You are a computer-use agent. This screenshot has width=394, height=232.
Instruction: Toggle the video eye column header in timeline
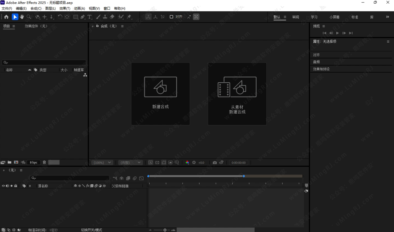[3, 186]
